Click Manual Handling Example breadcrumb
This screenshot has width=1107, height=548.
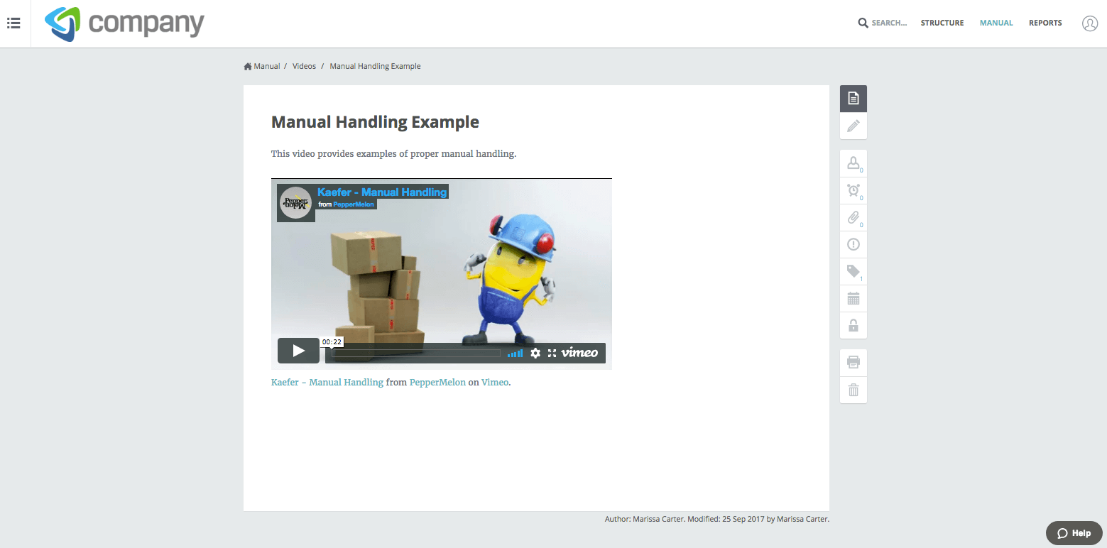375,67
